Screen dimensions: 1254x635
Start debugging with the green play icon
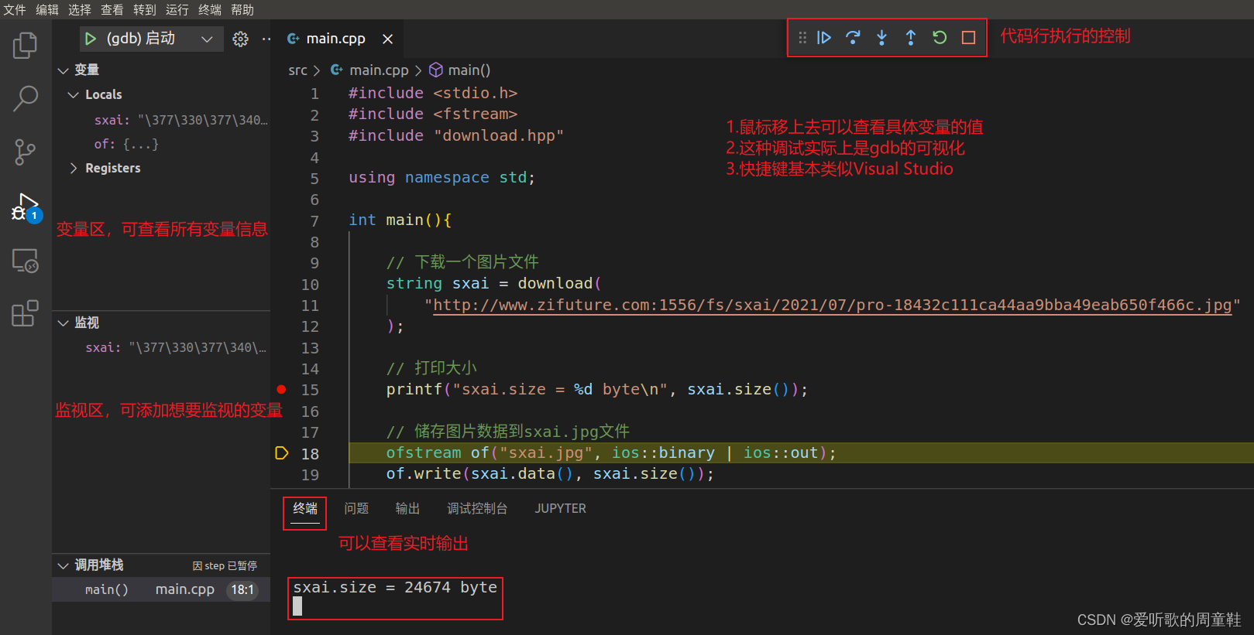point(91,39)
